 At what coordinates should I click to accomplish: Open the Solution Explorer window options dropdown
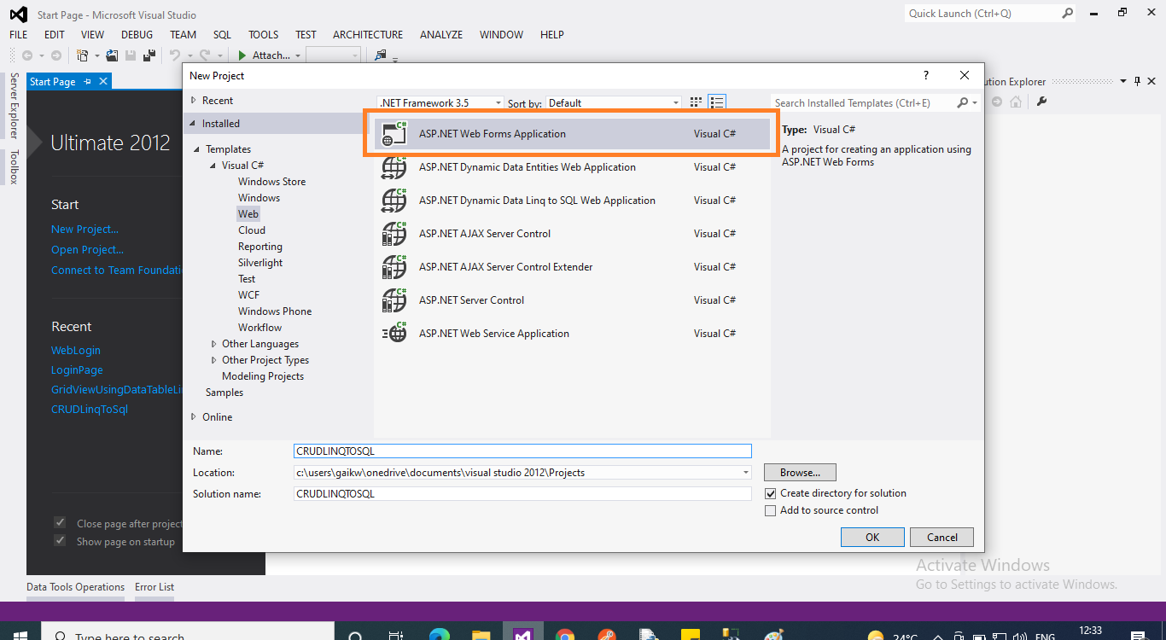pyautogui.click(x=1122, y=82)
